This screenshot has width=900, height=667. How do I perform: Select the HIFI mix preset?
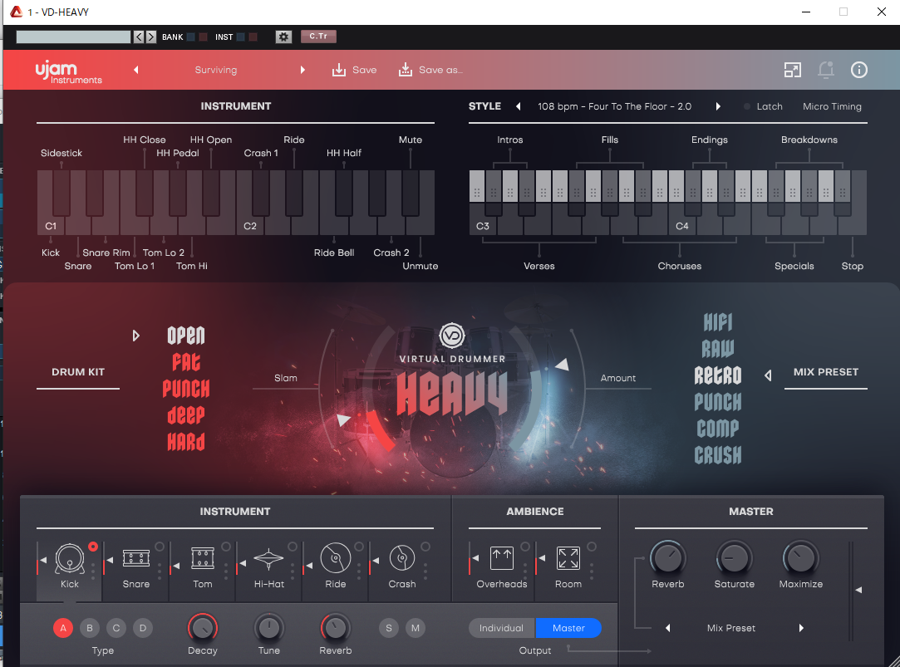pyautogui.click(x=718, y=322)
